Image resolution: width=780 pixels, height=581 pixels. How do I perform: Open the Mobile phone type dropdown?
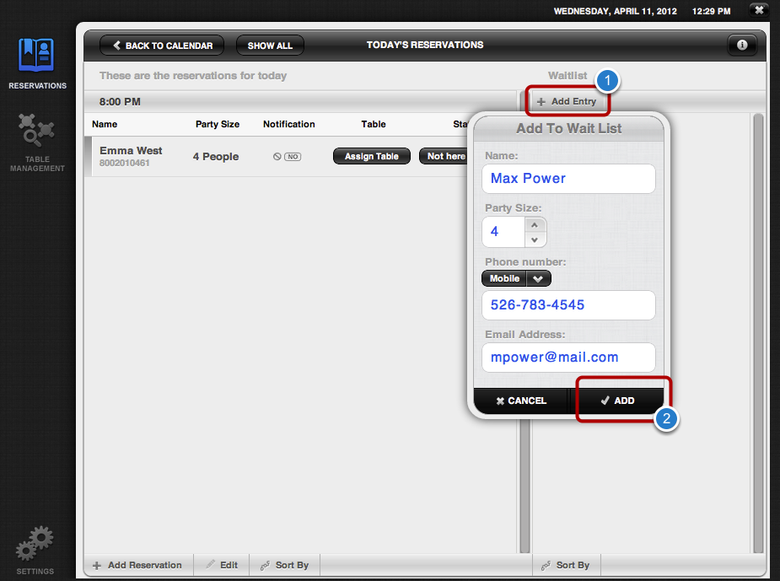click(x=538, y=278)
